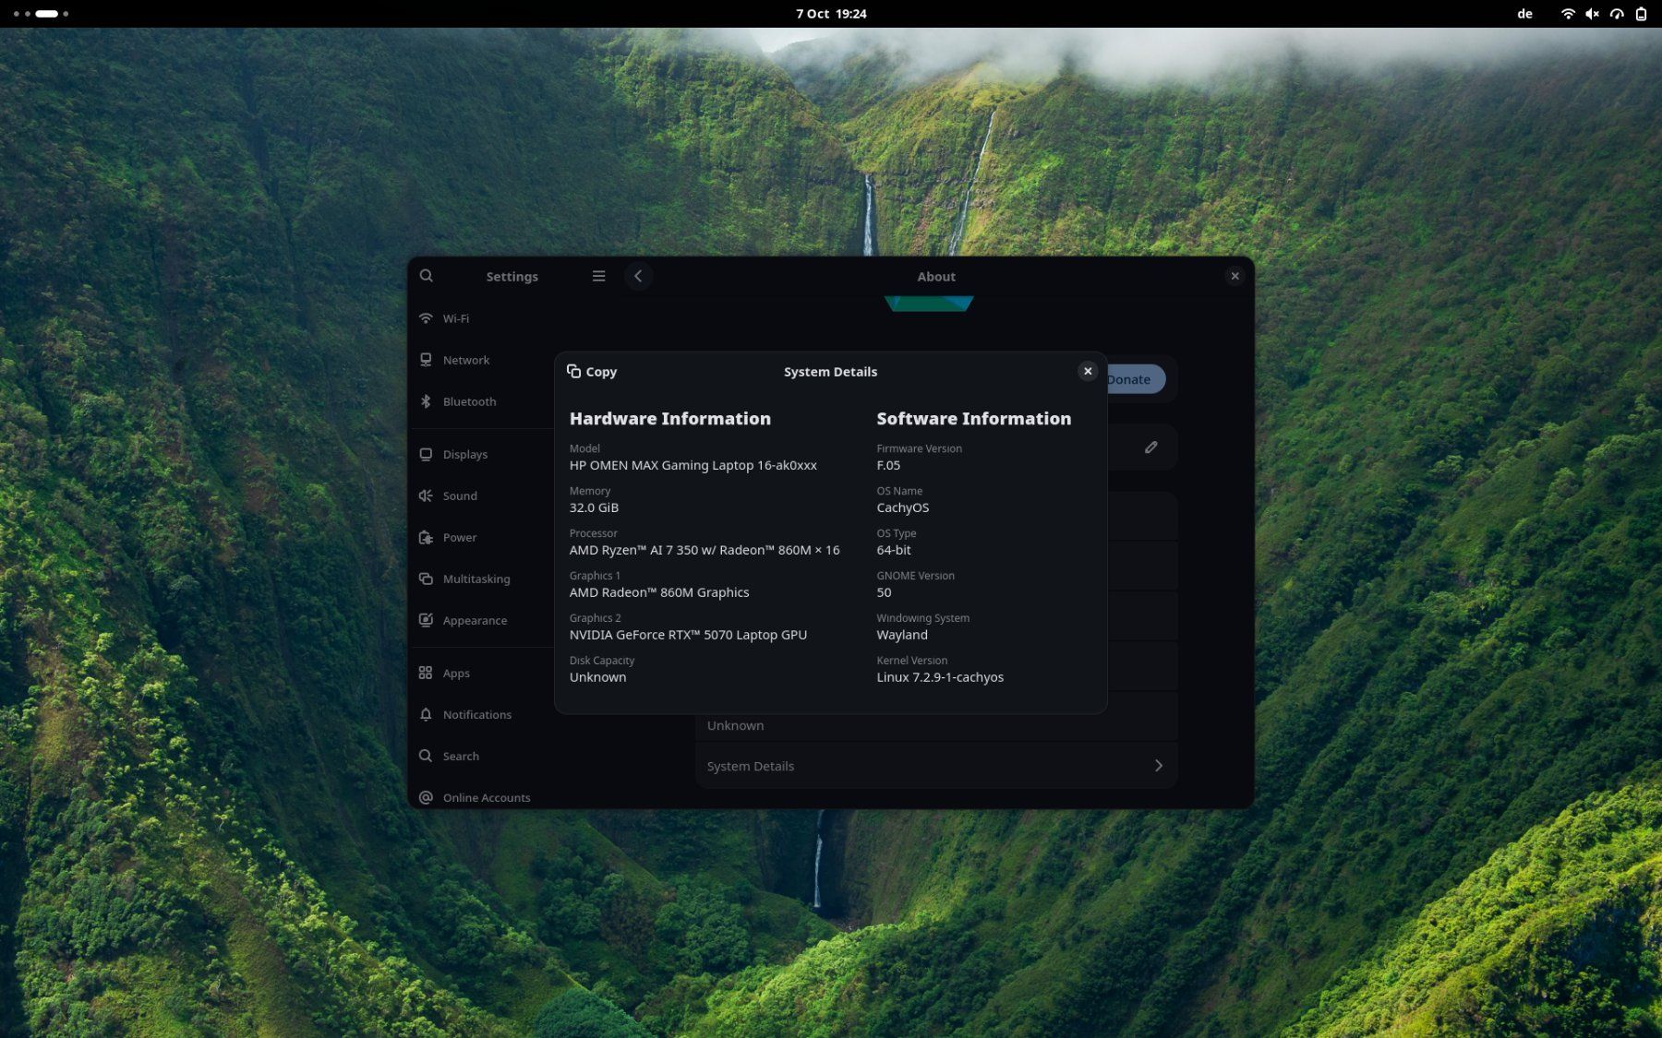Viewport: 1662px width, 1038px height.
Task: Go to Appearance settings
Action: [480, 620]
